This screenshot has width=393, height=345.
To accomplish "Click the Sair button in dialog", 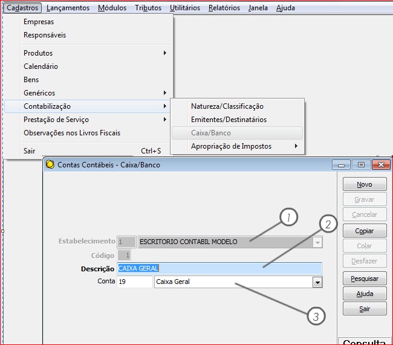I will click(365, 309).
